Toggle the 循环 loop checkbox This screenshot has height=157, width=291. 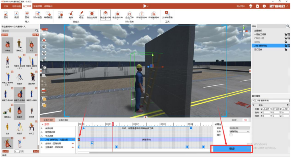click(231, 135)
